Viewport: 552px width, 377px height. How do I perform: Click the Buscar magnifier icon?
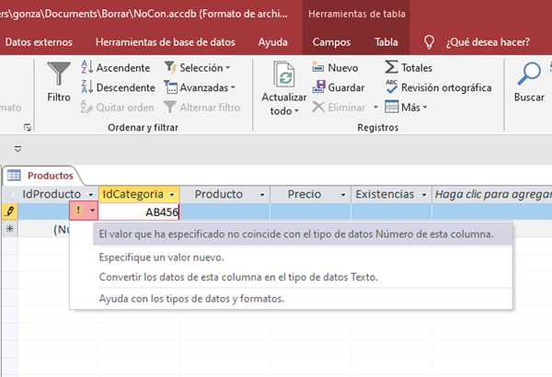point(529,75)
